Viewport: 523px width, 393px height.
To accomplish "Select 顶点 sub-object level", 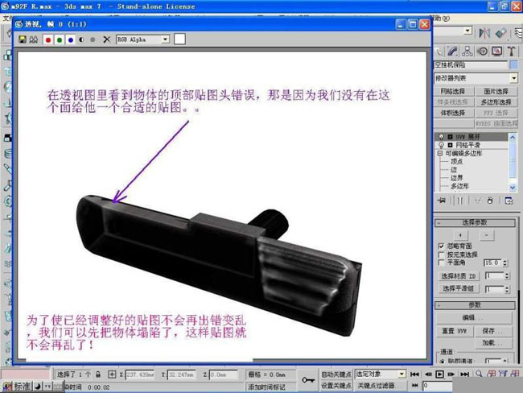I will point(457,161).
